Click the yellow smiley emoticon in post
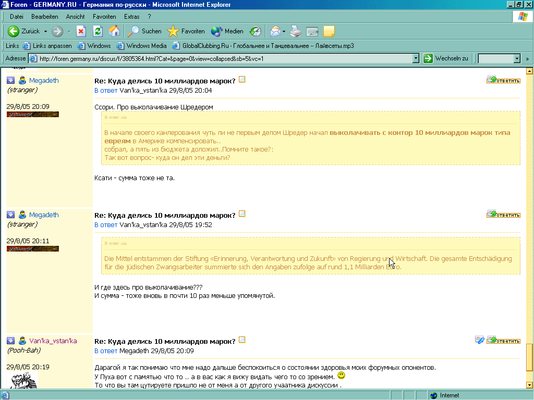534x400 pixels. click(341, 375)
